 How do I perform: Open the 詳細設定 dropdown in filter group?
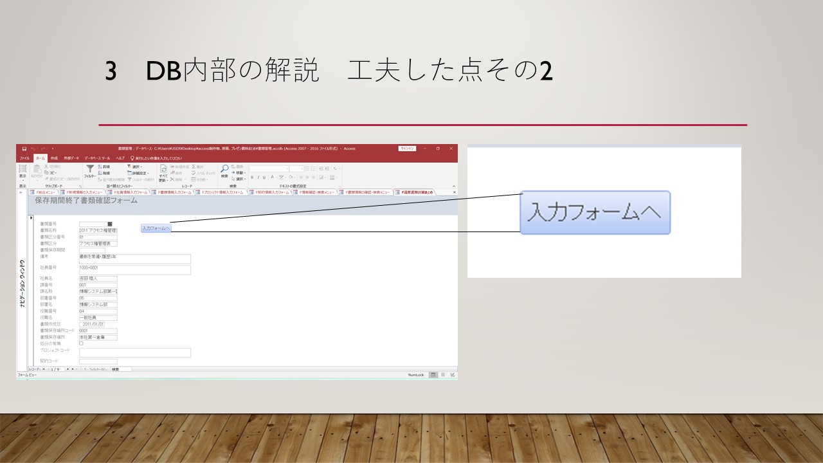pos(138,173)
